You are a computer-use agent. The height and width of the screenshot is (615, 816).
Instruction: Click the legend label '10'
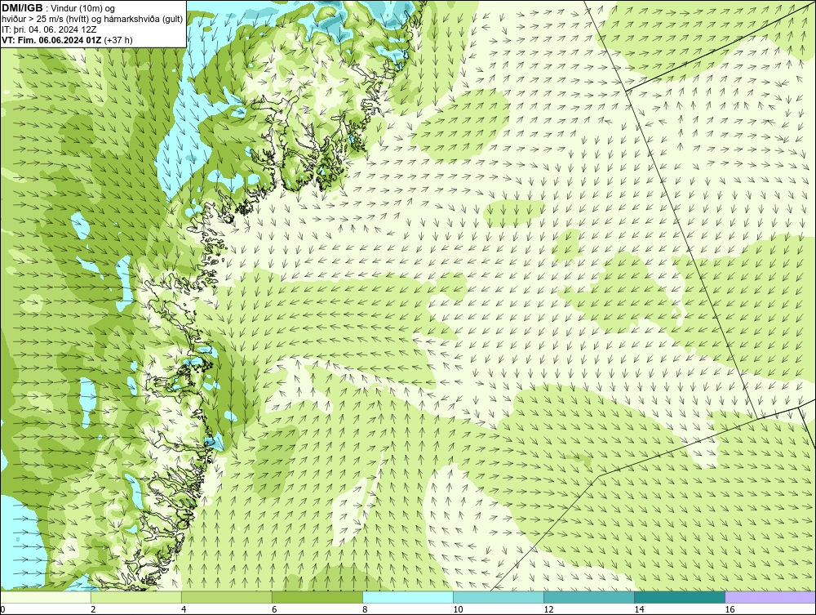point(458,609)
